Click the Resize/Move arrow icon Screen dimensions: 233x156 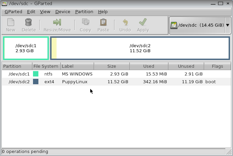[57, 22]
